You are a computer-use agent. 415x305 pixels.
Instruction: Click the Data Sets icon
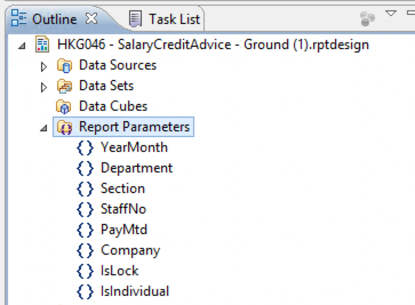click(x=64, y=86)
